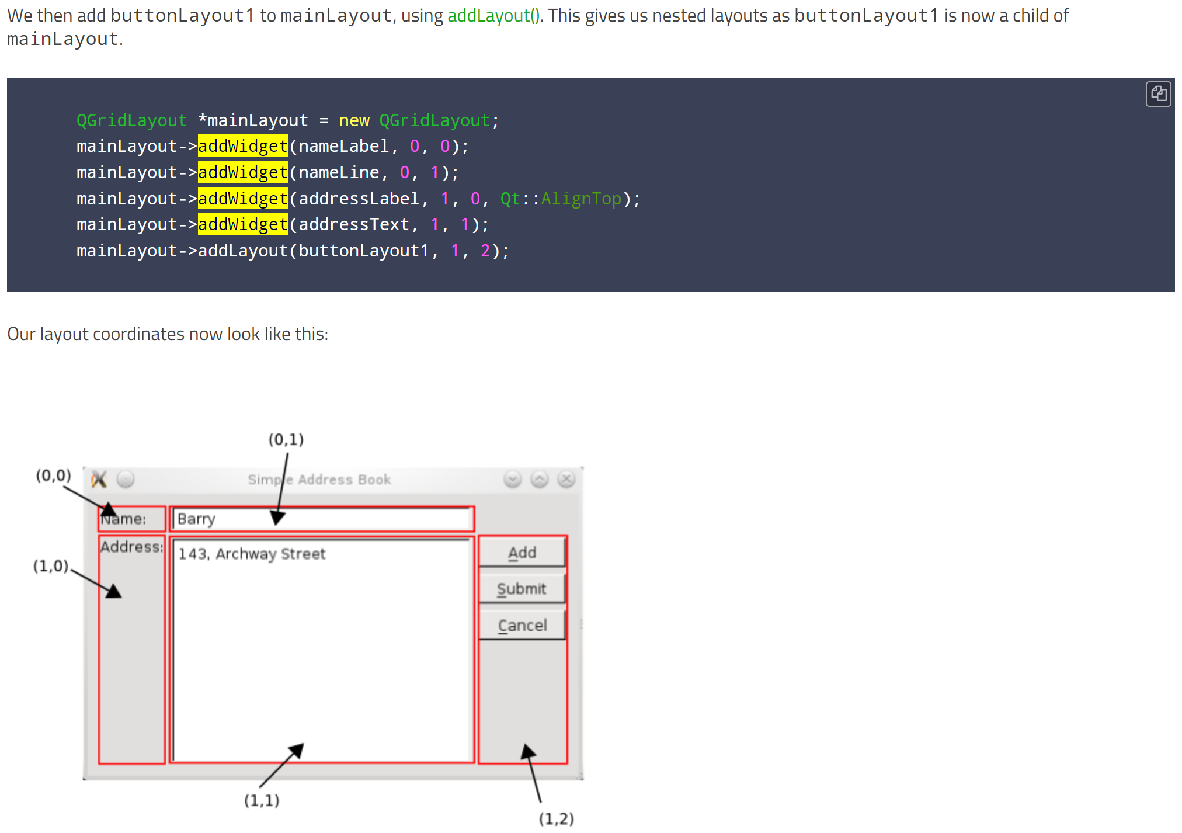Click highlighted addWidget on the nameLabel line
Screen dimensions: 1182x833
coord(243,146)
